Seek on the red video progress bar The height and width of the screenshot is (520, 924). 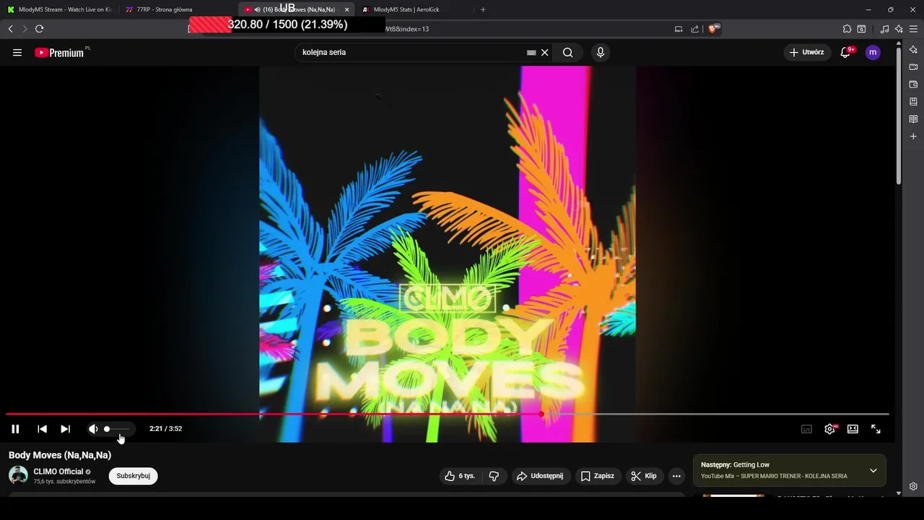pyautogui.click(x=448, y=415)
